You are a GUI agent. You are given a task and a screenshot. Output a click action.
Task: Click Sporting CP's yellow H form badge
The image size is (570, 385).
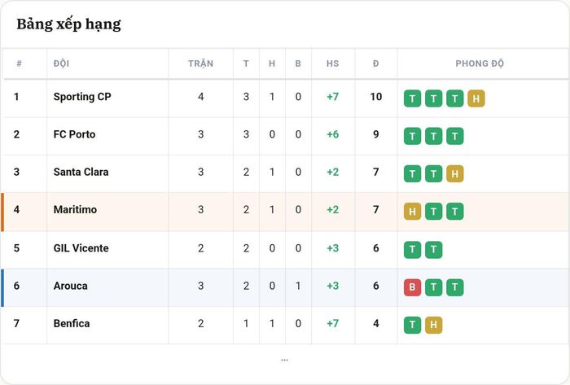476,98
